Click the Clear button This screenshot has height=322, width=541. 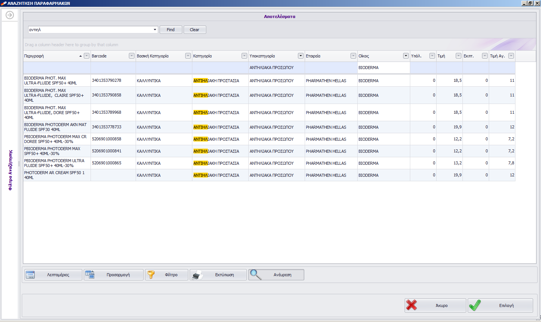point(195,30)
